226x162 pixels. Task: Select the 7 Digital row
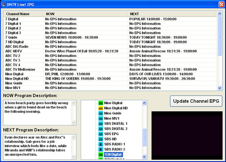tap(110, 19)
